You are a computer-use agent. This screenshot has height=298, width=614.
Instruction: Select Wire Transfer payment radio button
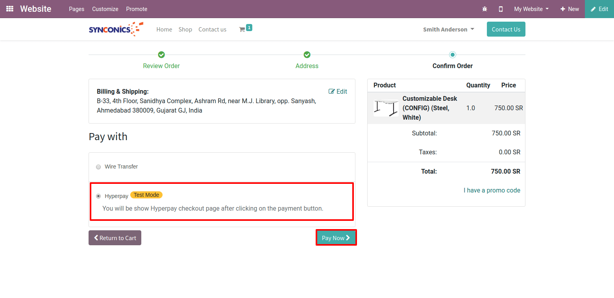98,167
